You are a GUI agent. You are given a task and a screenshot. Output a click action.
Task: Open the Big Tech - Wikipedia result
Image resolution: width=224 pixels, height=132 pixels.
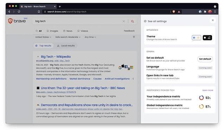click(x=56, y=57)
